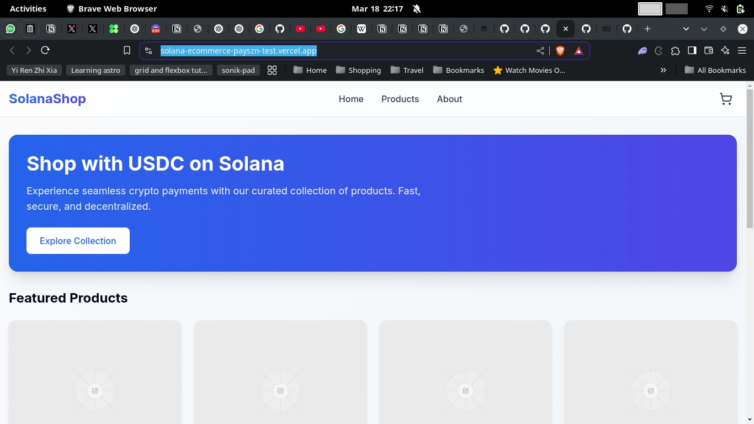
Task: Switch to the tab with 899 badge
Action: 156,29
